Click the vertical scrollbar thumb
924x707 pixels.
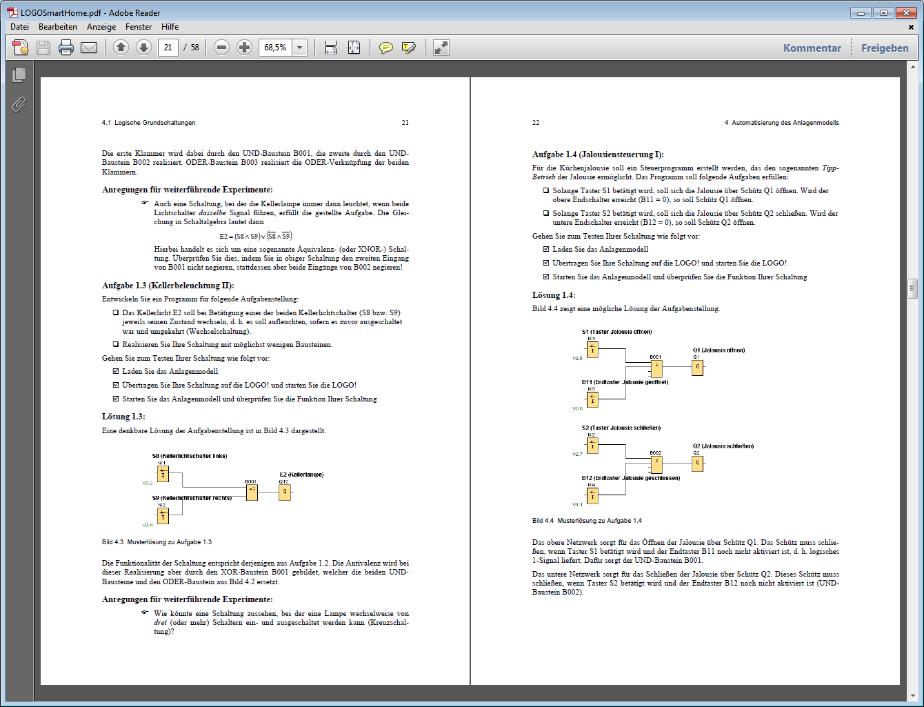coord(913,288)
